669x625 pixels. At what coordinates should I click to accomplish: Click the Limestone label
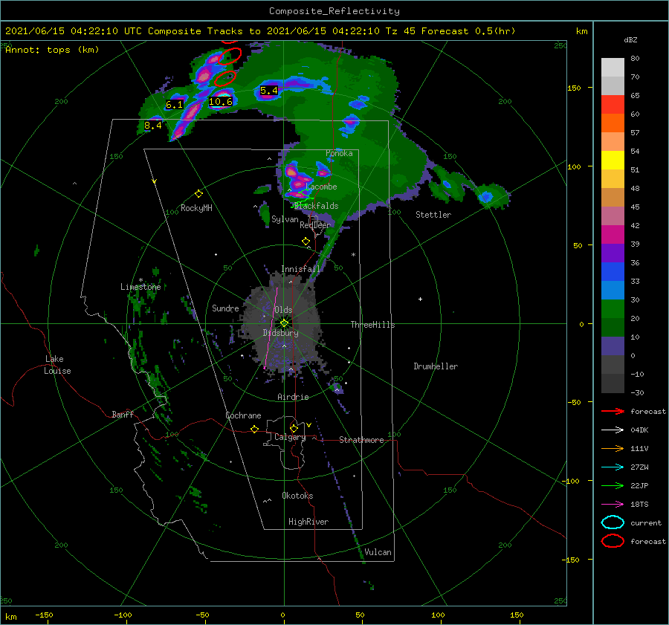pyautogui.click(x=140, y=287)
